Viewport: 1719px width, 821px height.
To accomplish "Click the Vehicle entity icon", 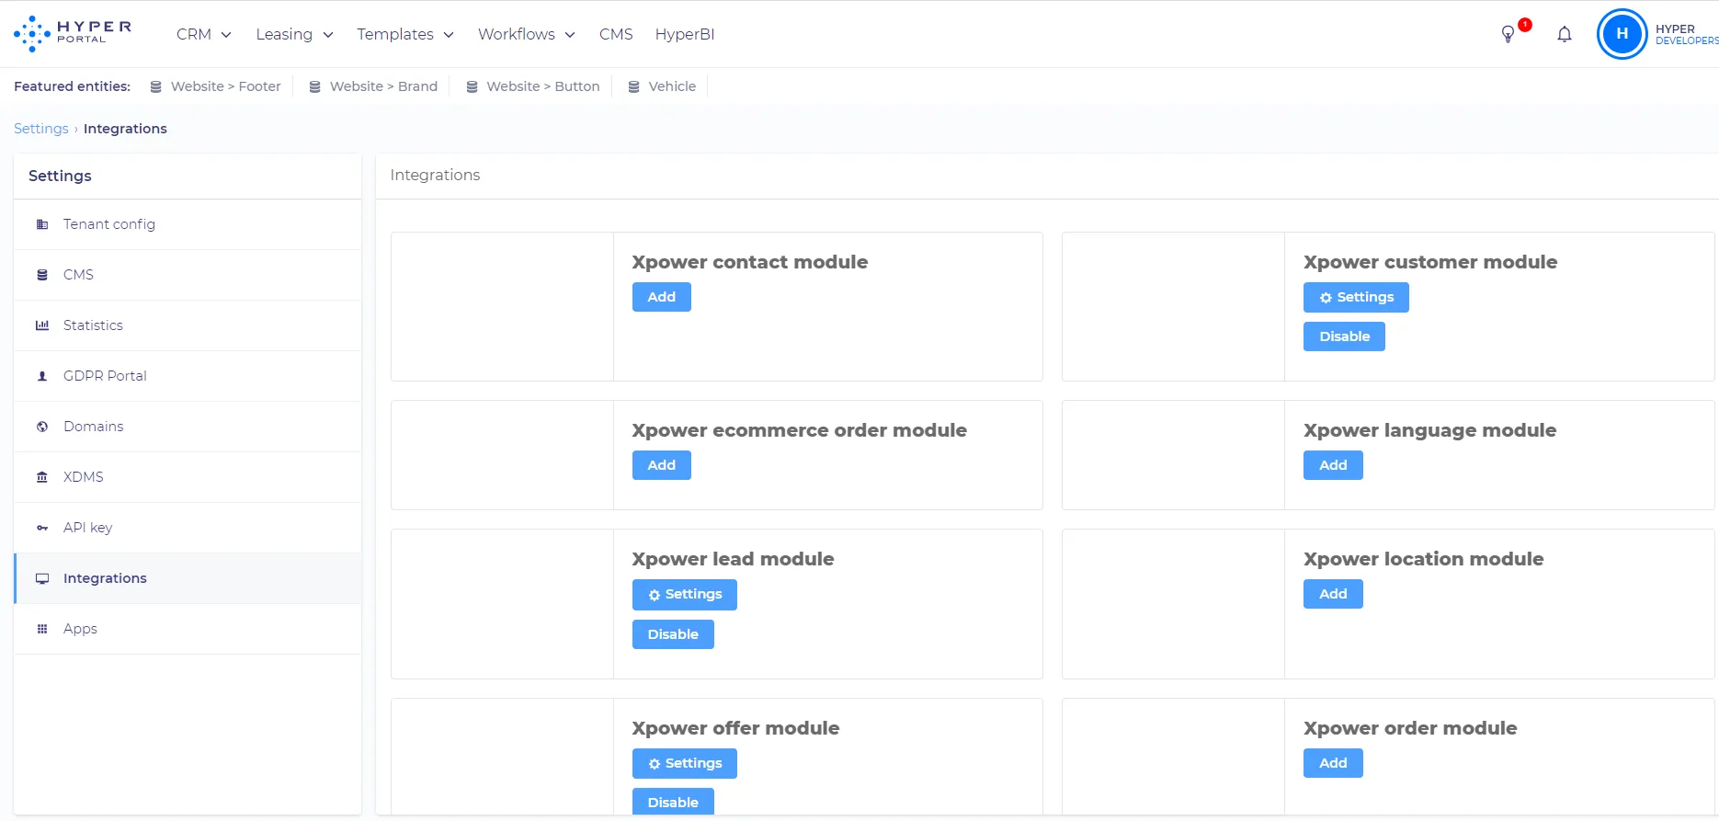I will click(x=634, y=86).
